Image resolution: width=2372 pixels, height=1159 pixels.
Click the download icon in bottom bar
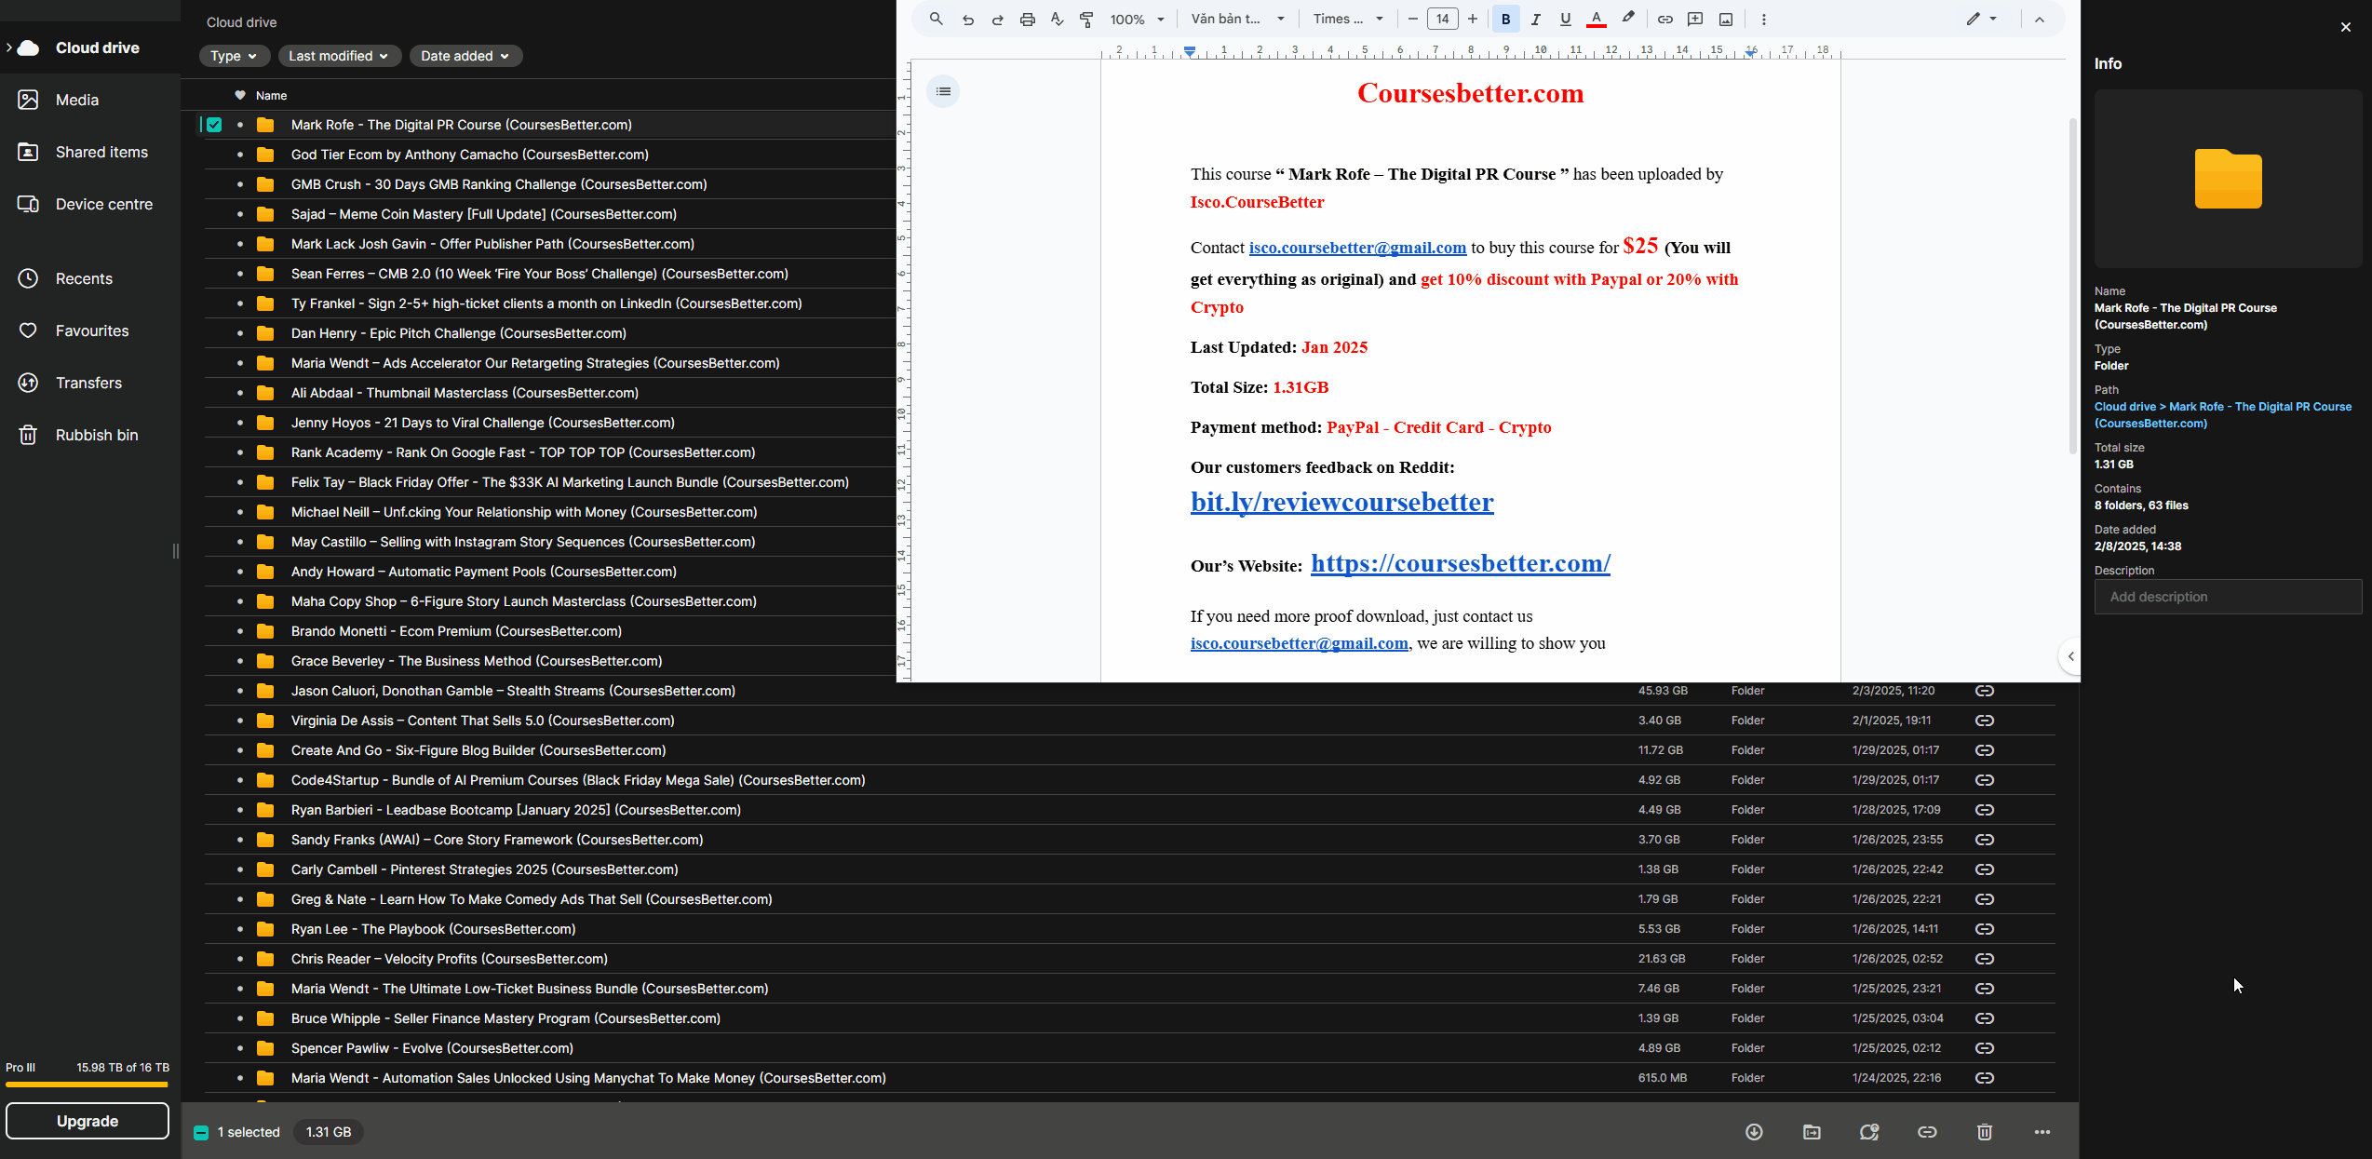click(x=1754, y=1132)
